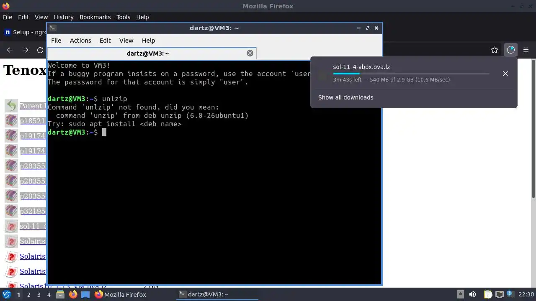Click the terminal window title icon
This screenshot has height=301, width=536.
(x=52, y=28)
